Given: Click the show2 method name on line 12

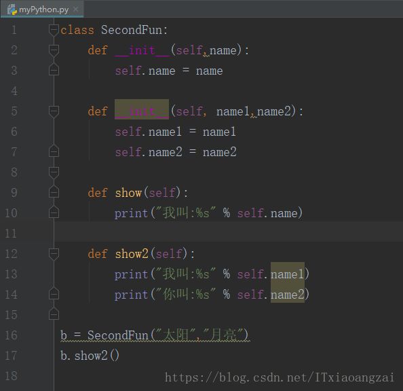Looking at the screenshot, I should (132, 254).
